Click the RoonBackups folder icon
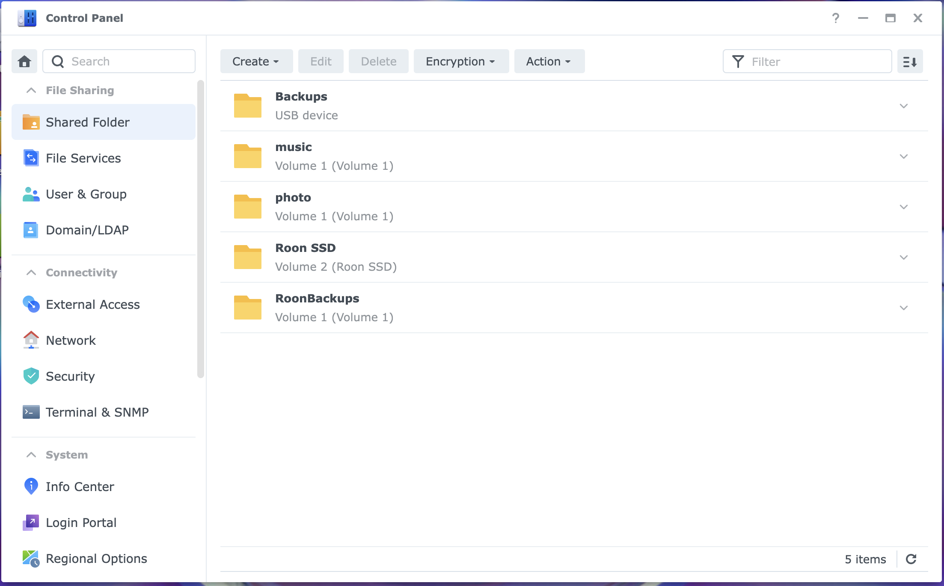 tap(248, 308)
